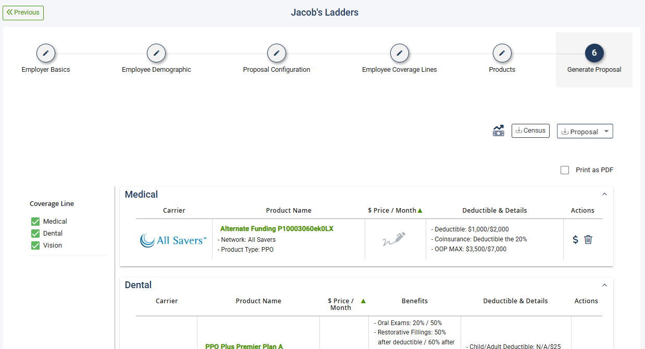This screenshot has height=349, width=645.
Task: Click the money rates icon beside Census
Action: coord(498,131)
